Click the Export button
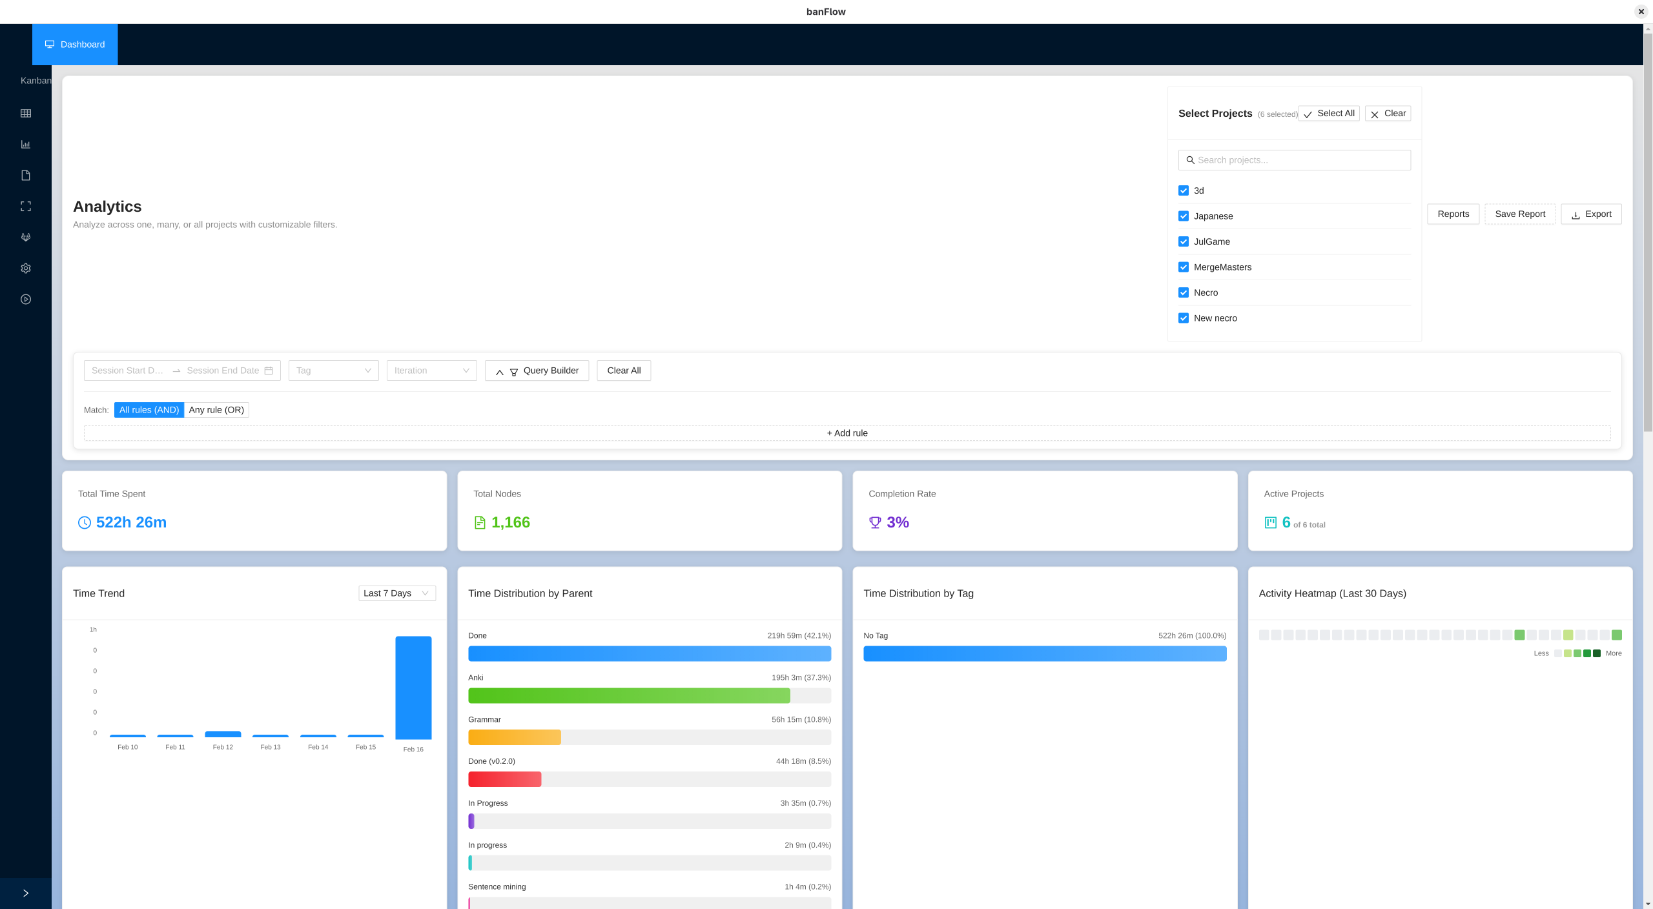 [1591, 214]
